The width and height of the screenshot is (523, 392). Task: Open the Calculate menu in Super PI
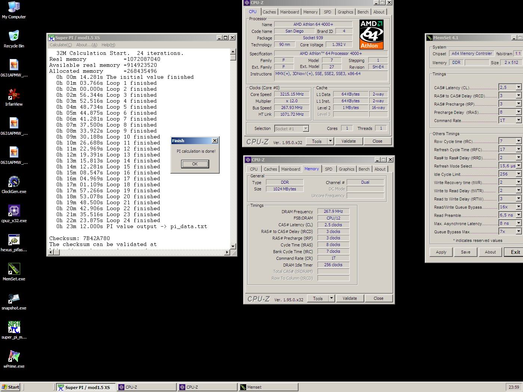(61, 45)
